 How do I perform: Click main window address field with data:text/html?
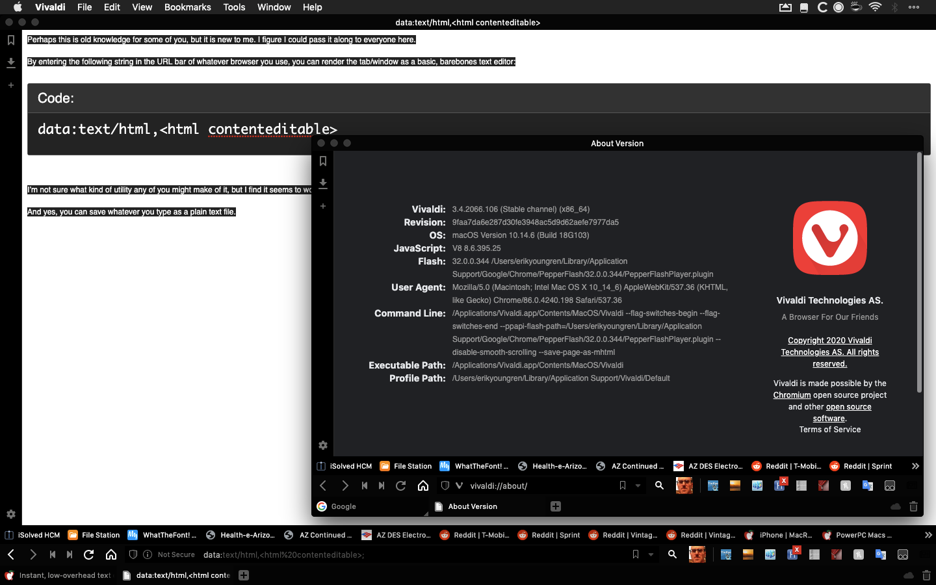coord(413,554)
